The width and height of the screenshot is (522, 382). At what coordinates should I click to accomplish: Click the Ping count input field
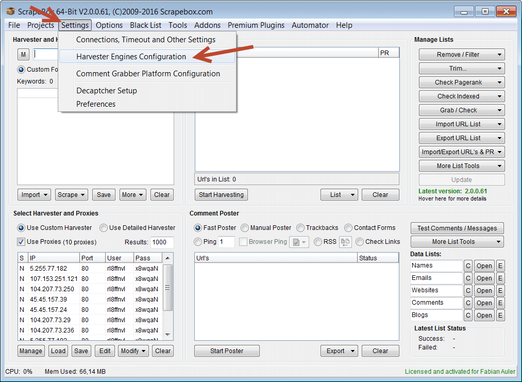(x=226, y=242)
